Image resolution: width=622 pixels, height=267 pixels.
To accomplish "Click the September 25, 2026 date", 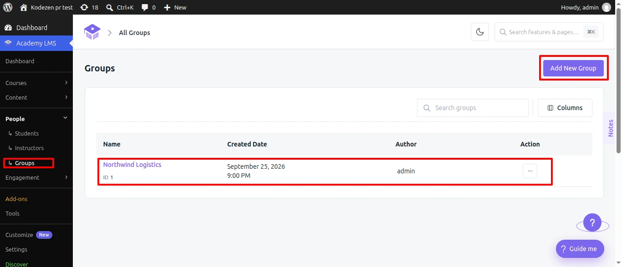I will (256, 166).
